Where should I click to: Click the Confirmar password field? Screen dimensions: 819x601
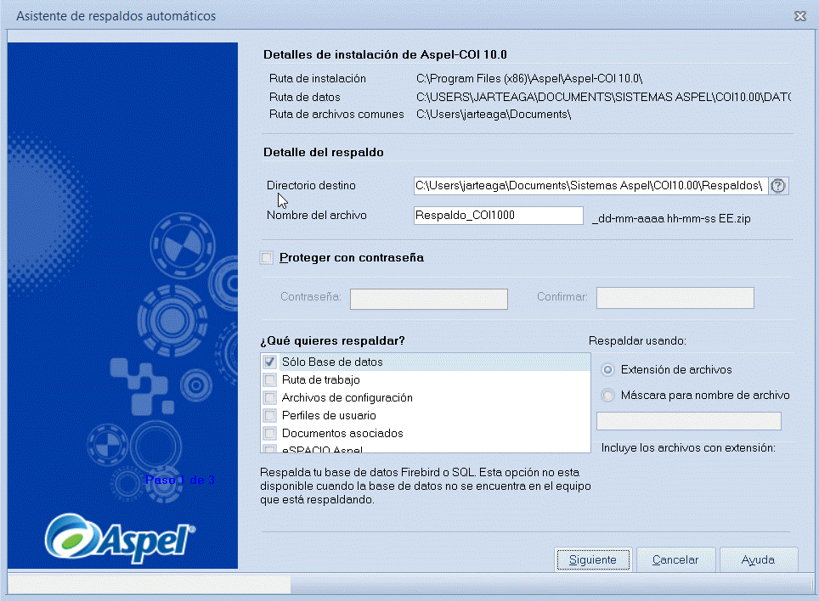[x=674, y=297]
